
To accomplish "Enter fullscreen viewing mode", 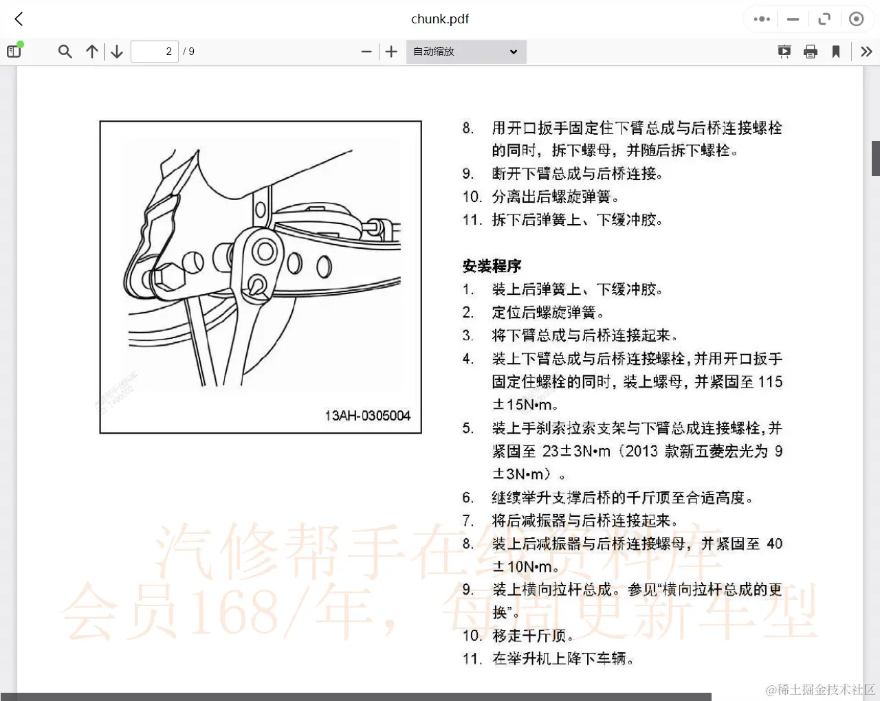I will point(824,19).
